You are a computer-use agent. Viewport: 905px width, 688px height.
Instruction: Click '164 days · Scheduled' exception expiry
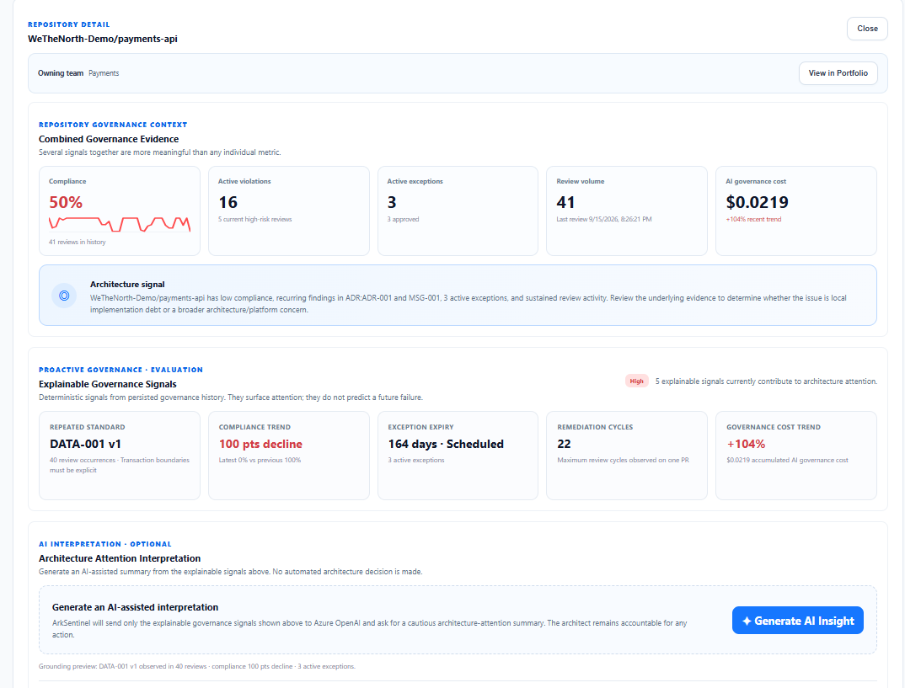point(446,444)
